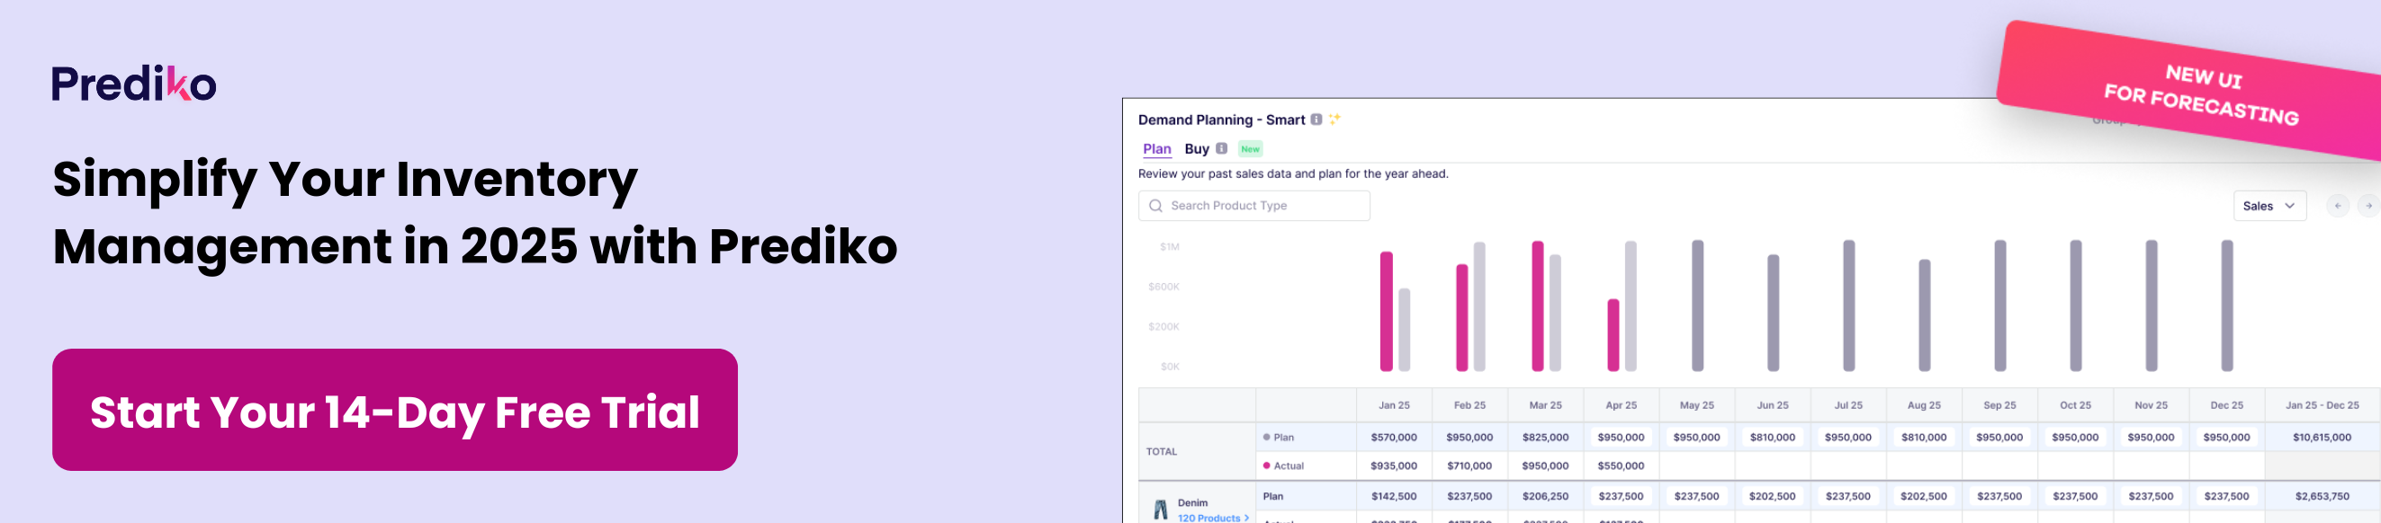
Task: Open the Sales metric dropdown
Action: click(2269, 206)
